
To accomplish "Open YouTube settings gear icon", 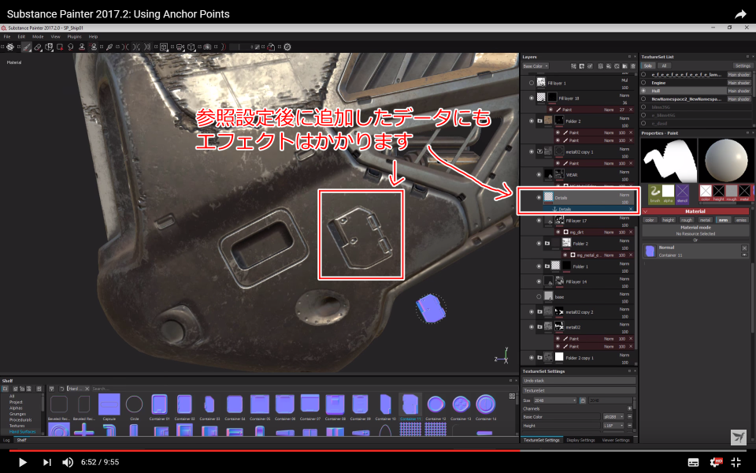I will tap(715, 462).
